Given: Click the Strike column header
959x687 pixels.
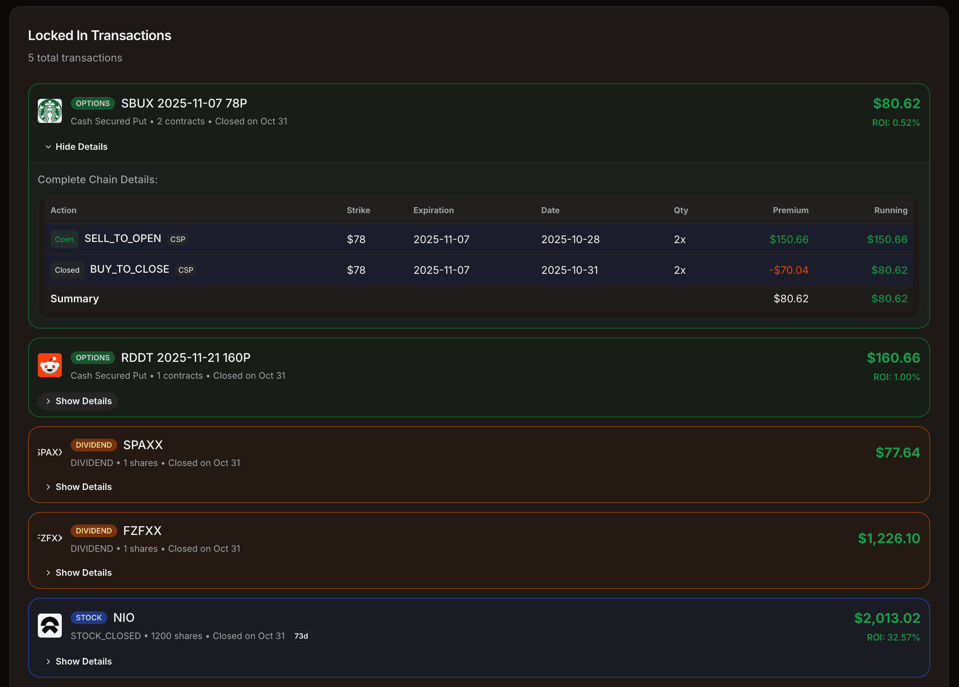Looking at the screenshot, I should [x=359, y=210].
